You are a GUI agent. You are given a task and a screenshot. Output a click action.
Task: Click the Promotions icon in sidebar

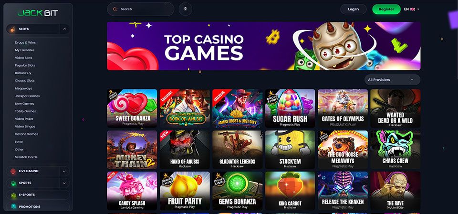click(13, 207)
